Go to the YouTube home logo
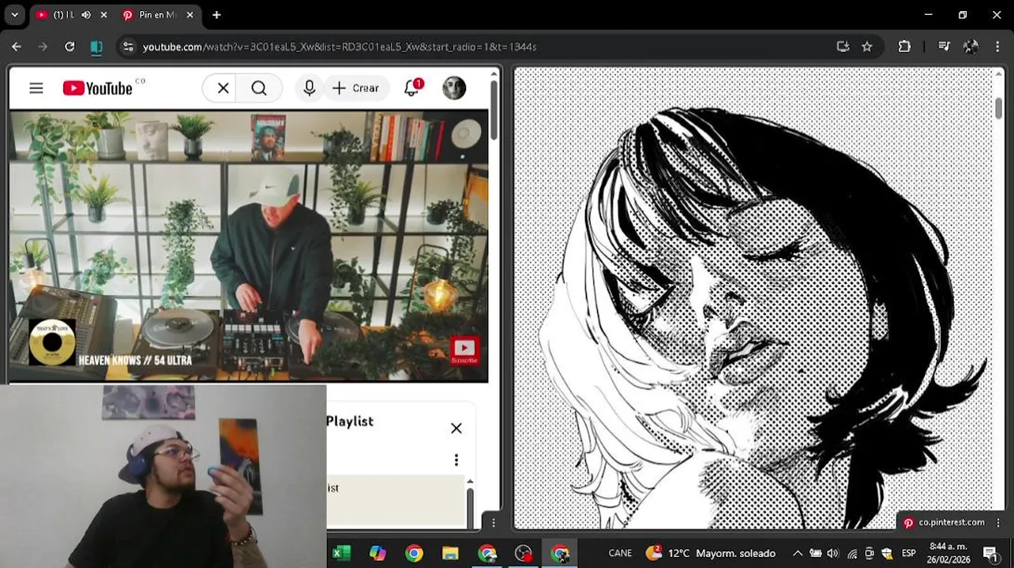 [98, 88]
